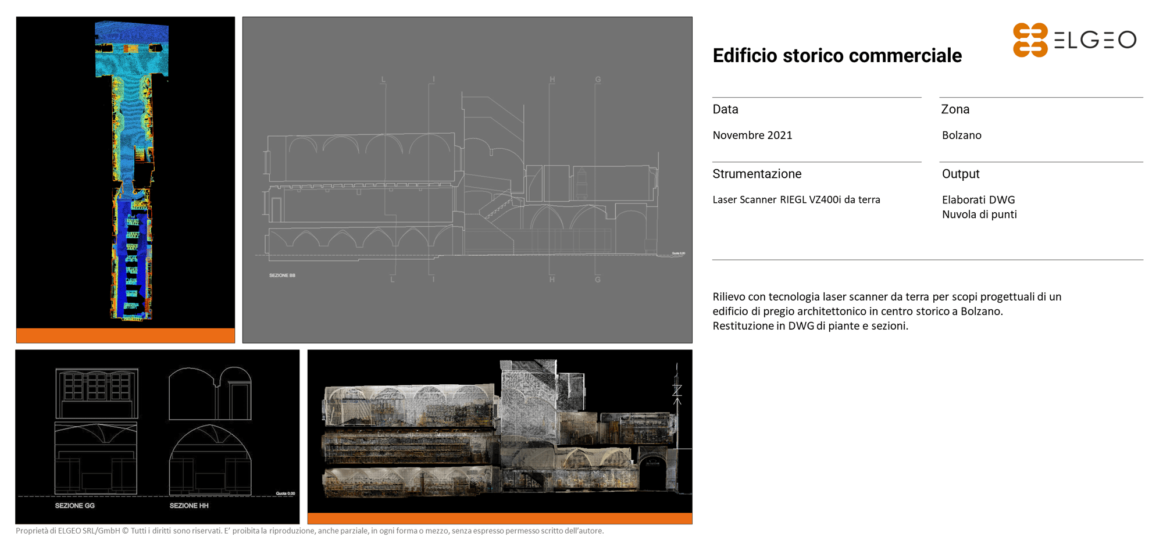Click the 'Elaborati DWG' output entry

pos(978,200)
